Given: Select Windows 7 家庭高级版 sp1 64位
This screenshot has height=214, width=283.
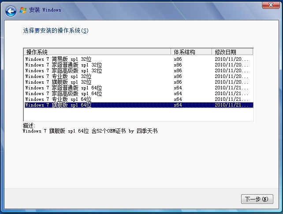Looking at the screenshot, I should click(x=139, y=93).
